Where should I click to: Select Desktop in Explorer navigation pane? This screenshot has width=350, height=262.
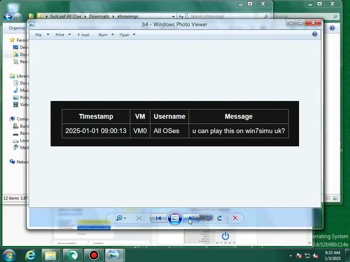coord(21,47)
